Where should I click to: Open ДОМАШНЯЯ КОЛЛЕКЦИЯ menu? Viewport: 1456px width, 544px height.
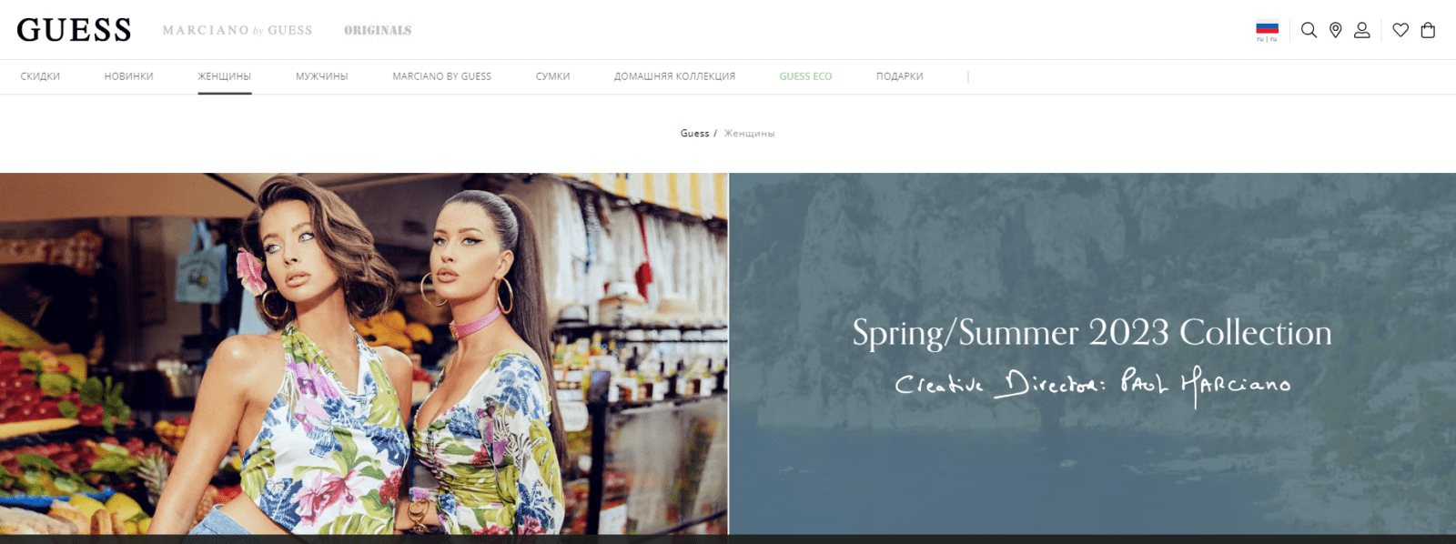(674, 76)
